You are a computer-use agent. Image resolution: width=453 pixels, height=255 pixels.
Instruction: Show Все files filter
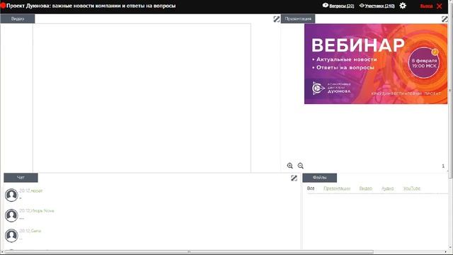click(x=311, y=188)
